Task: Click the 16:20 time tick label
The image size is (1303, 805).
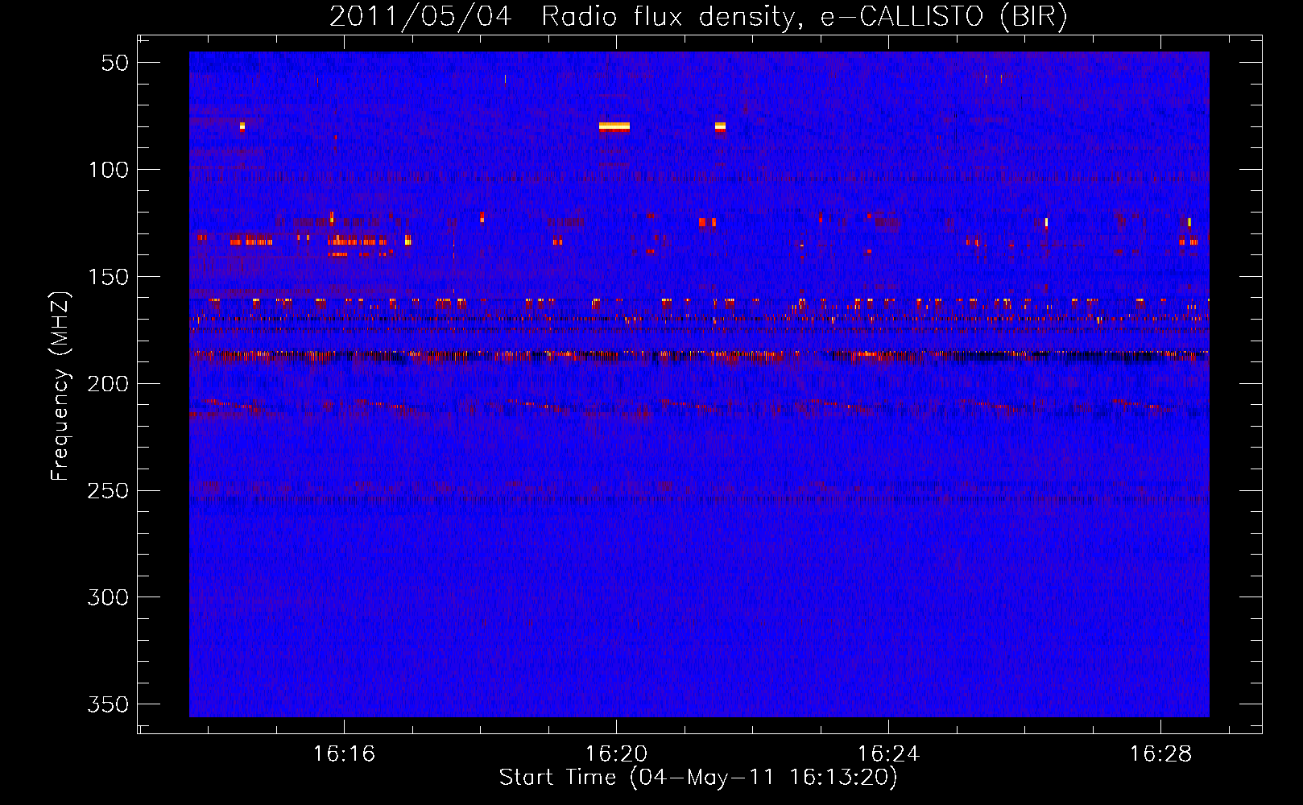Action: coord(617,754)
